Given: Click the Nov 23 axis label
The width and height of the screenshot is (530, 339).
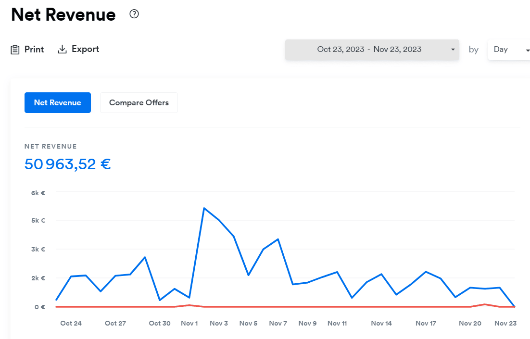Looking at the screenshot, I should pyautogui.click(x=505, y=323).
